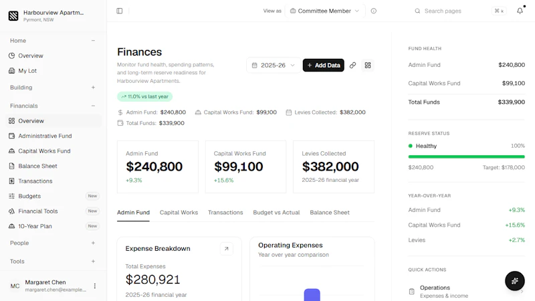Open the Committee Member role dropdown
Screen dimensions: 535x301
[x=325, y=11]
